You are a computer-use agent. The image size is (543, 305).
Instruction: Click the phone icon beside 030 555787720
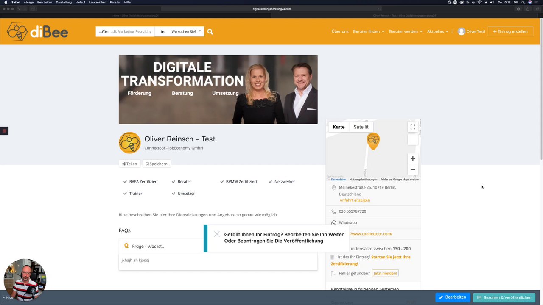pos(333,211)
